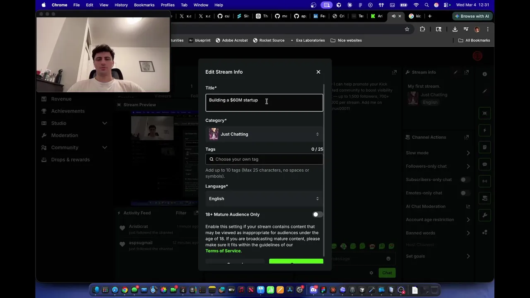Open the Terms of Service link
The image size is (530, 298).
(223, 251)
